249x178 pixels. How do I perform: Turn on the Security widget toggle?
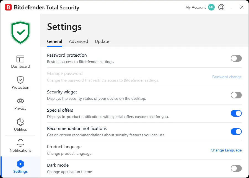tap(236, 95)
